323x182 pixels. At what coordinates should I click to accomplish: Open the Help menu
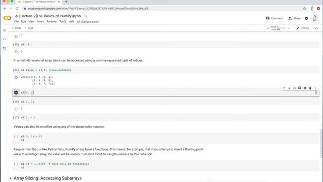click(71, 21)
